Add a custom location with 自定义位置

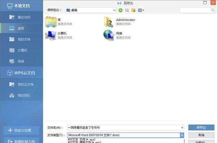tap(22, 130)
